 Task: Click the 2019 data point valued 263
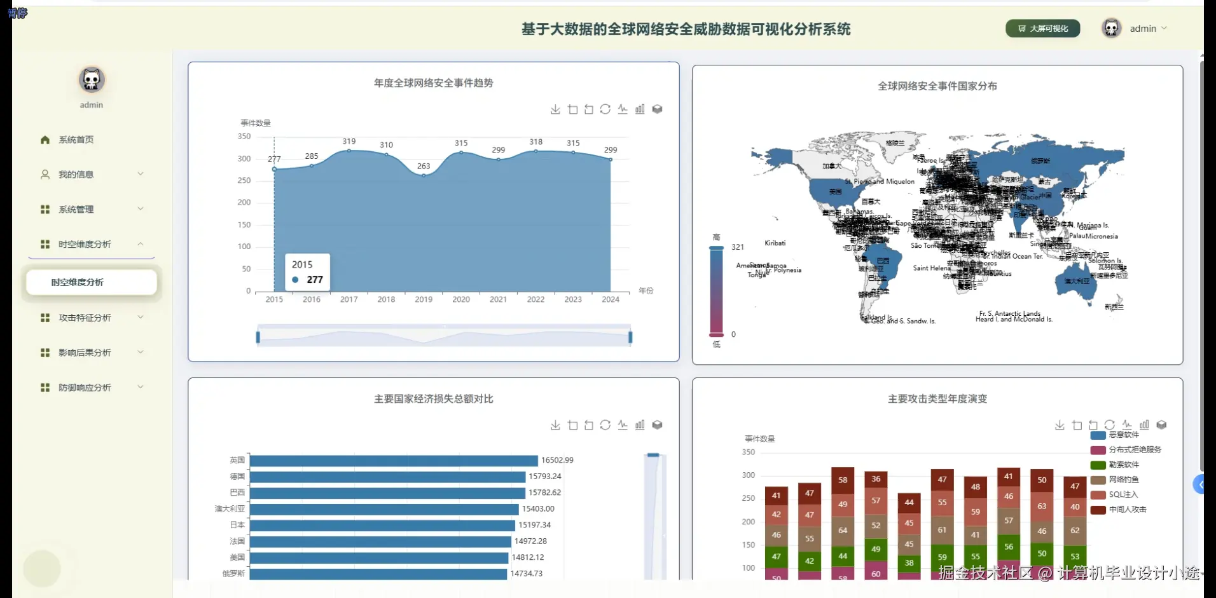424,175
